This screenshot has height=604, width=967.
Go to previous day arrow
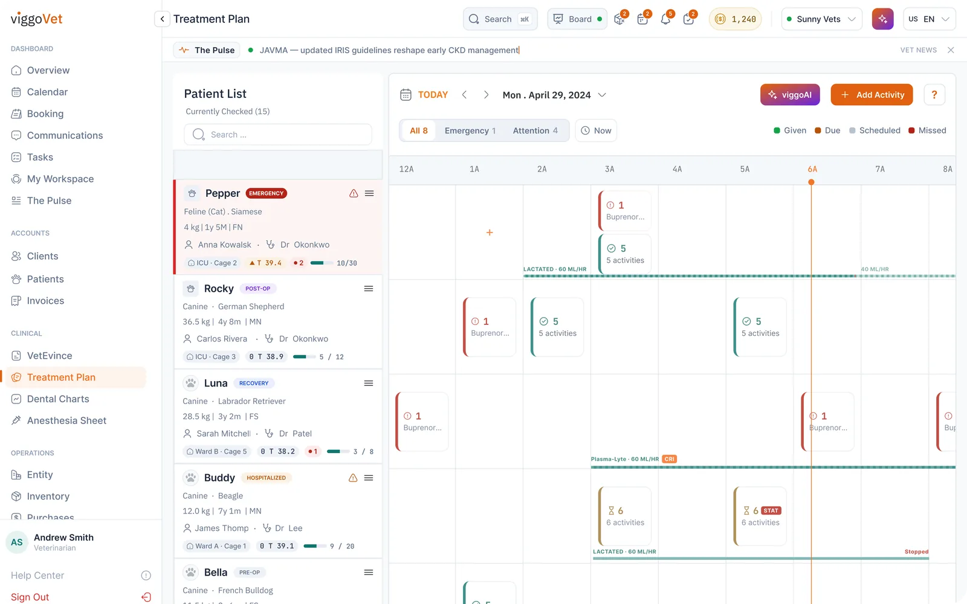[x=464, y=95]
